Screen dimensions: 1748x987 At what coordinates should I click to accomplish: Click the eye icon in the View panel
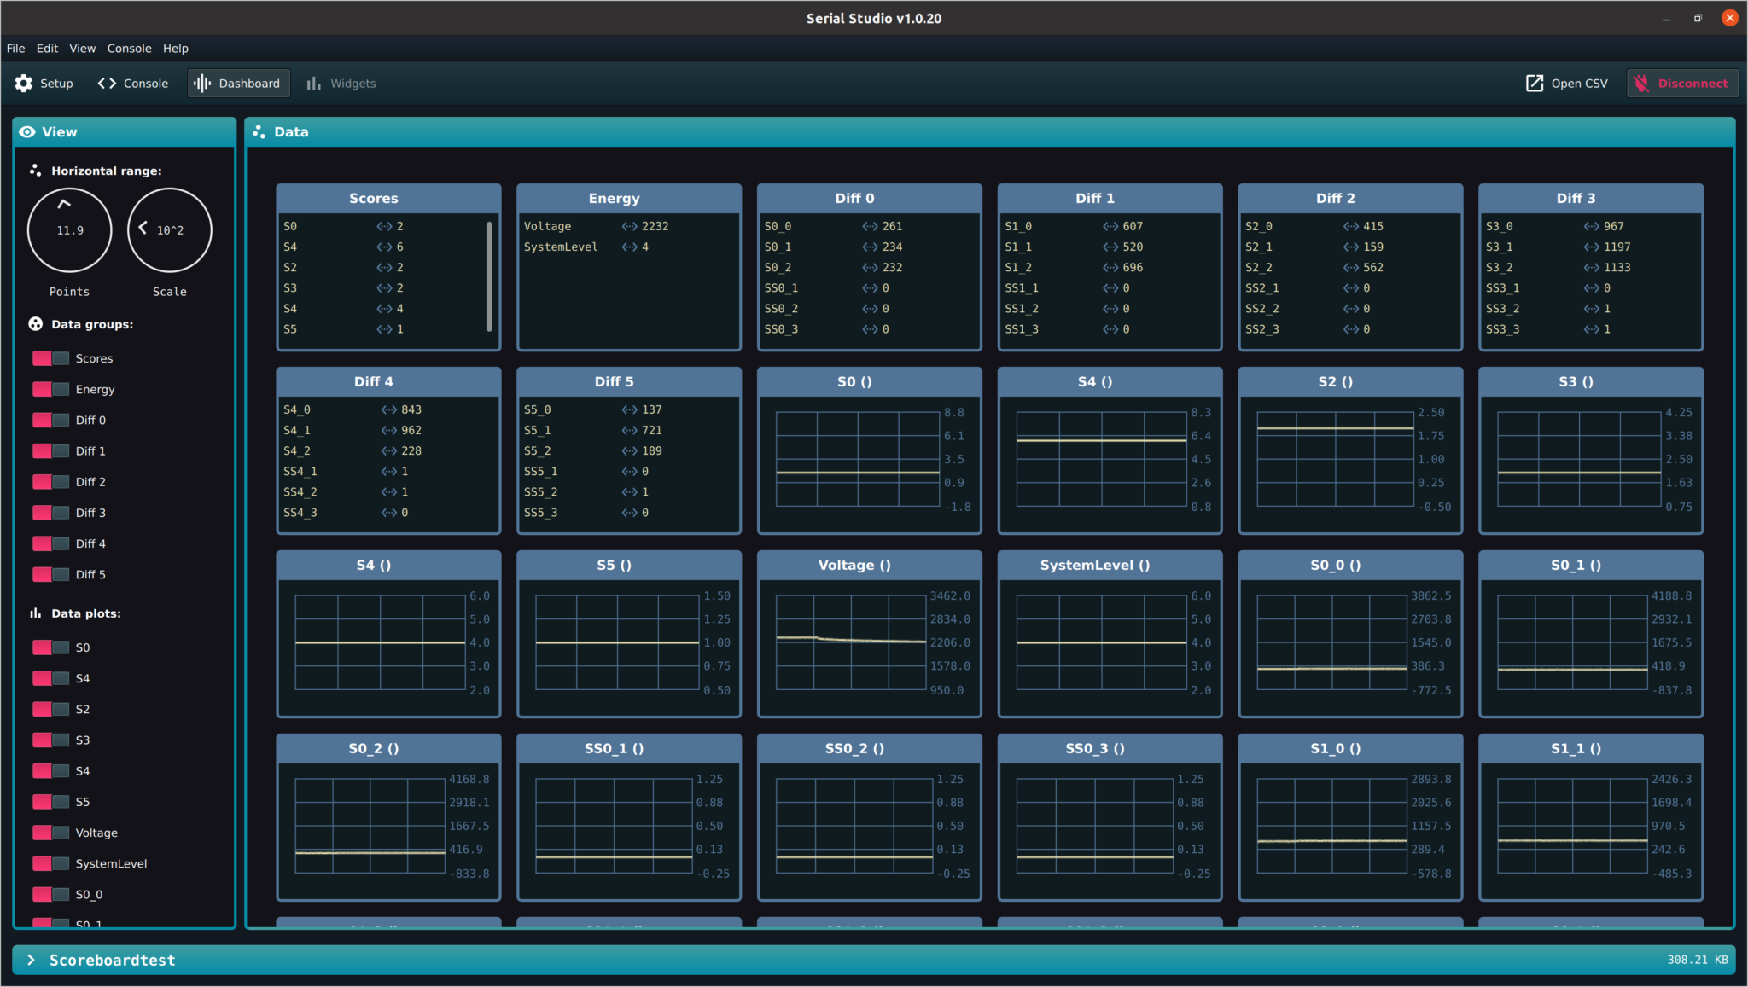point(27,131)
